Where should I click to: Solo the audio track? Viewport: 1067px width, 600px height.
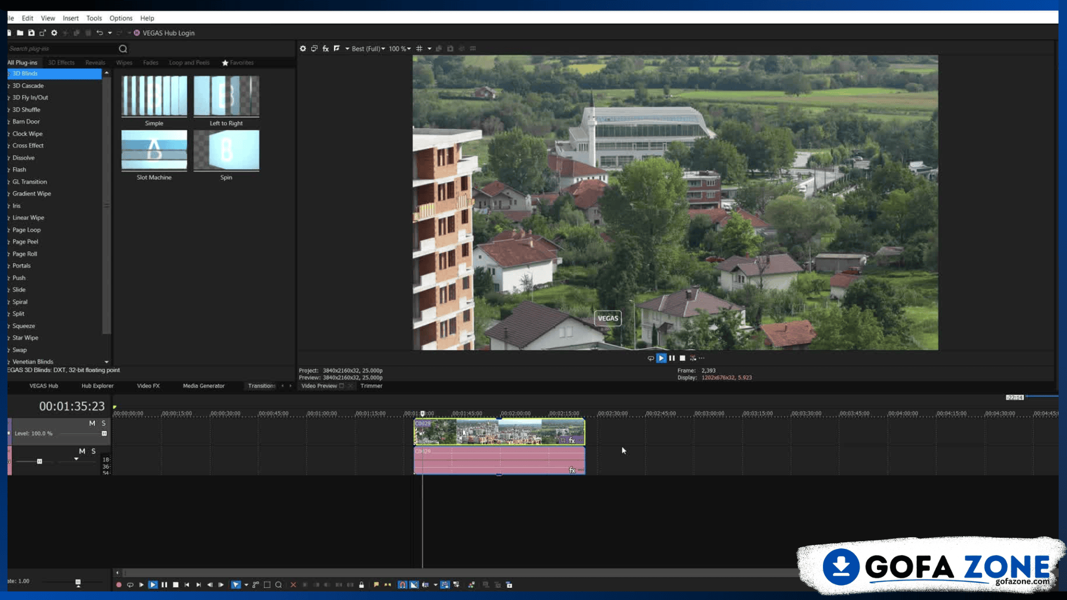click(x=93, y=451)
